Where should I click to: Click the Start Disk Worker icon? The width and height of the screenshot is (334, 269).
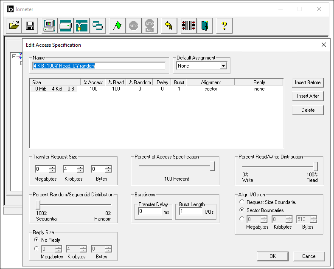(65, 25)
